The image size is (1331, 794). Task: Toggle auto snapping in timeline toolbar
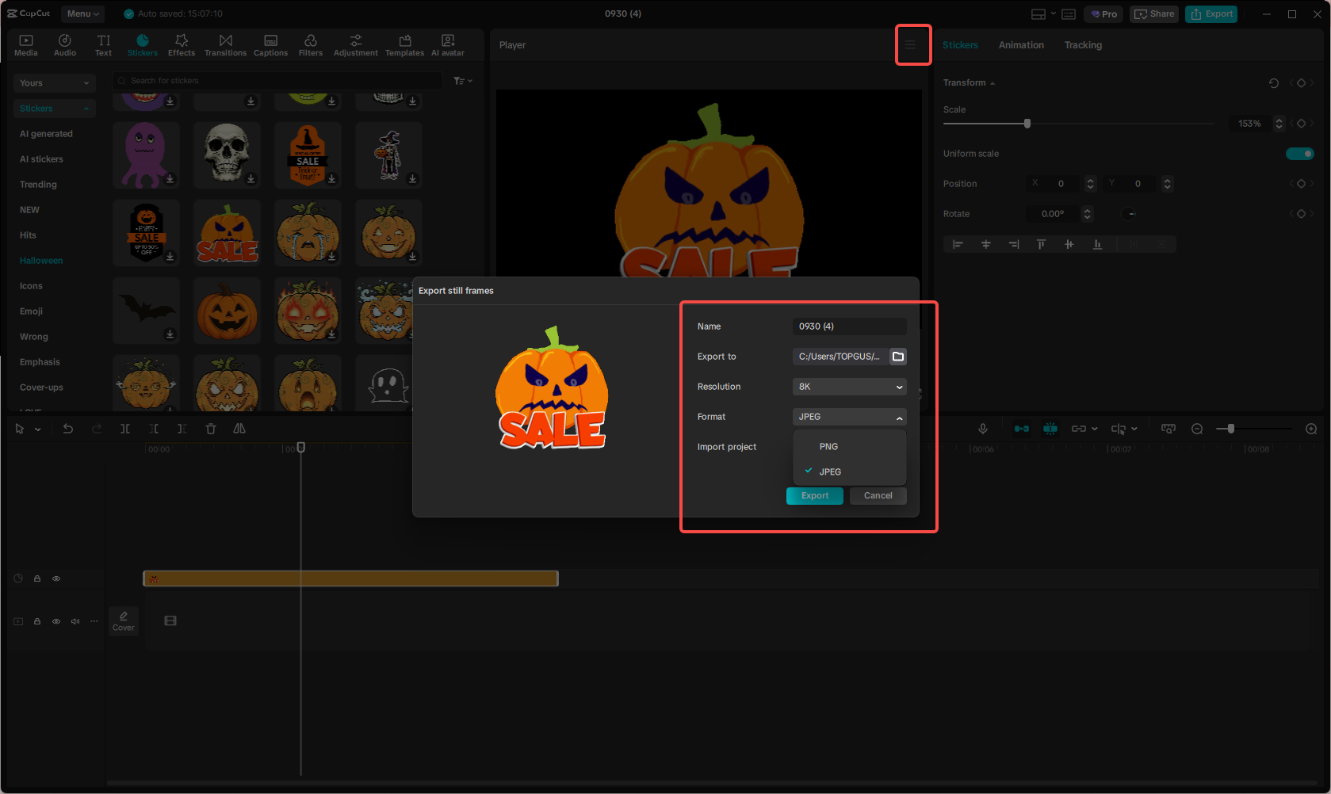(1050, 429)
